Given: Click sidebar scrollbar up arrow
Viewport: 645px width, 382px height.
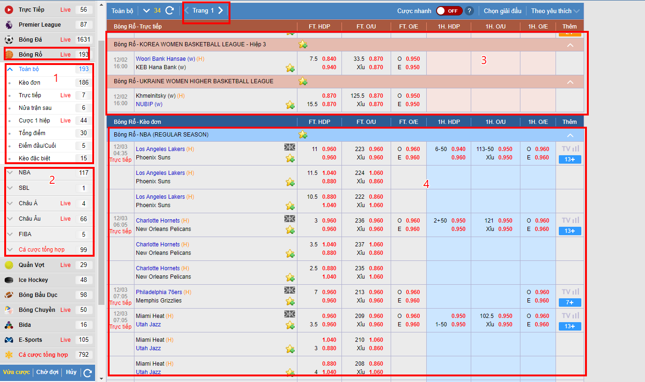Looking at the screenshot, I should (102, 4).
